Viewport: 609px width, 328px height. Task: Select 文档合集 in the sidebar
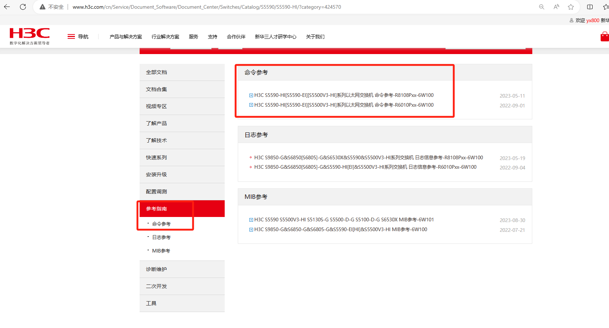click(x=182, y=89)
